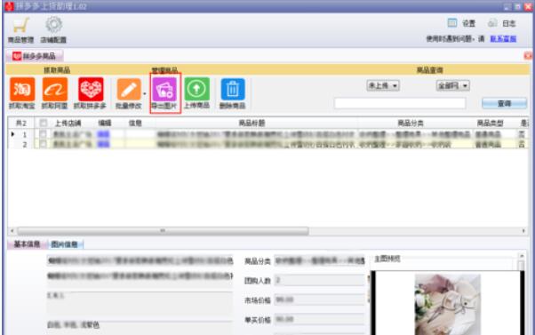Close the 拼多多商品 tab panel

pyautogui.click(x=528, y=56)
